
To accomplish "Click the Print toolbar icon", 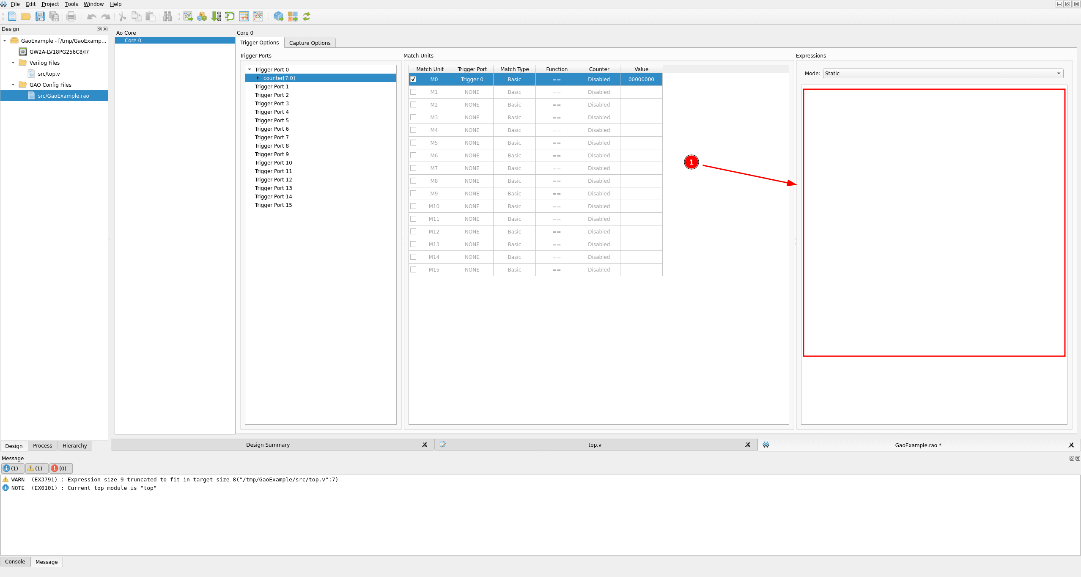I will [71, 16].
